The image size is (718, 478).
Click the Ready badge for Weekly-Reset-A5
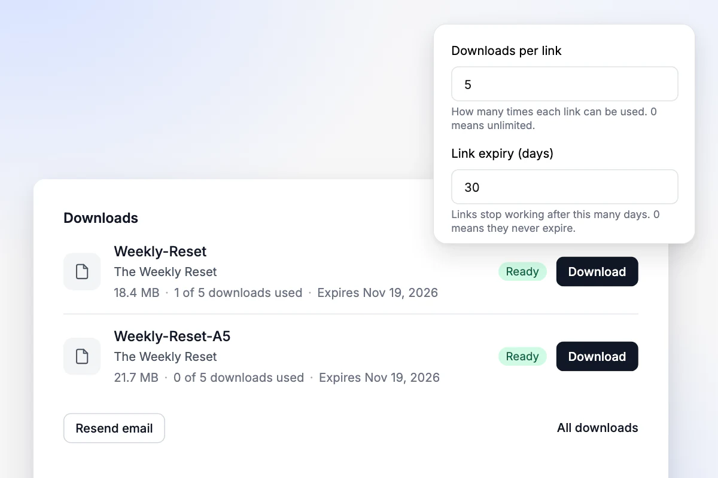pyautogui.click(x=522, y=357)
